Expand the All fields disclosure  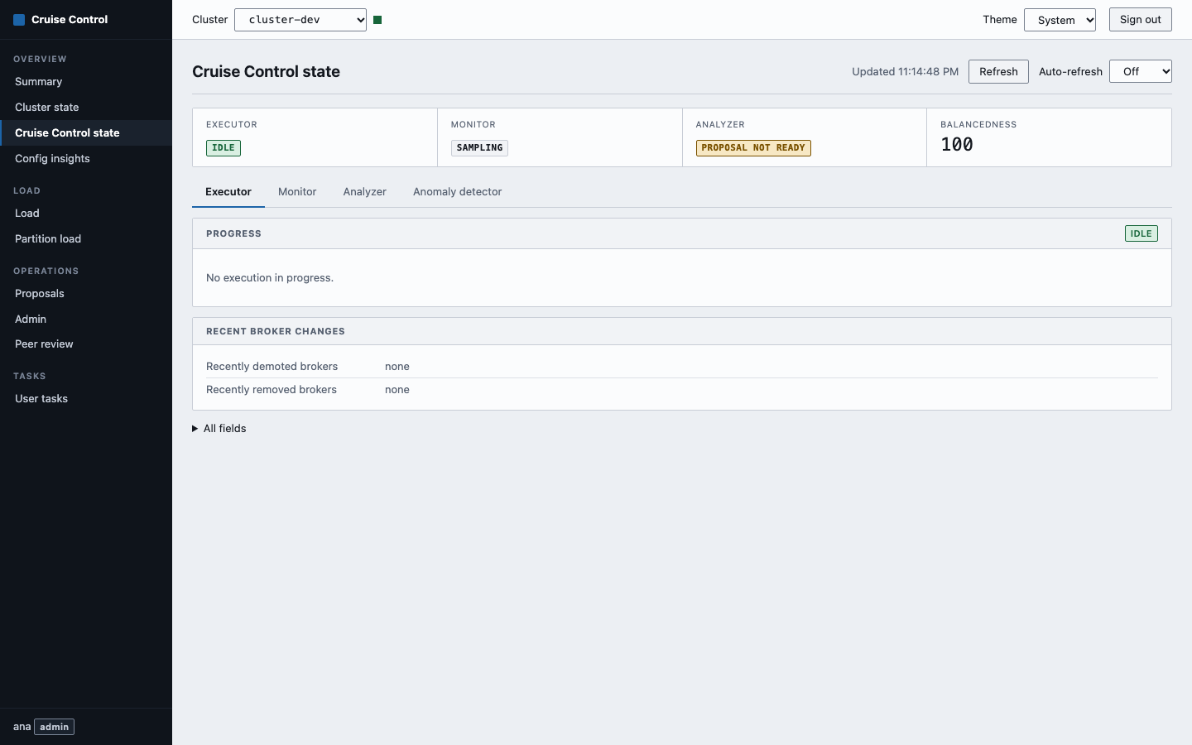[219, 428]
